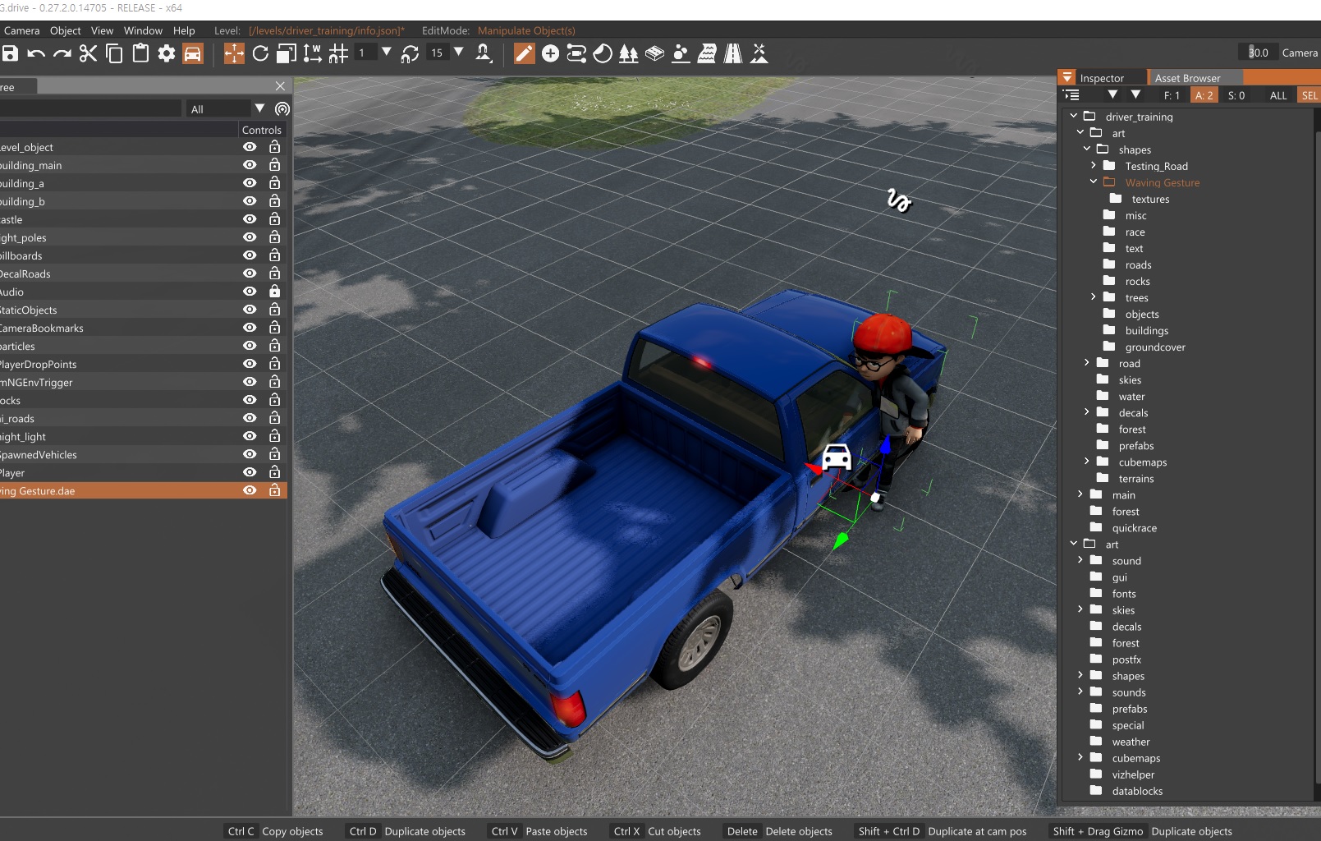Viewport: 1321px width, 841px height.
Task: Open the Object menu
Action: click(66, 30)
